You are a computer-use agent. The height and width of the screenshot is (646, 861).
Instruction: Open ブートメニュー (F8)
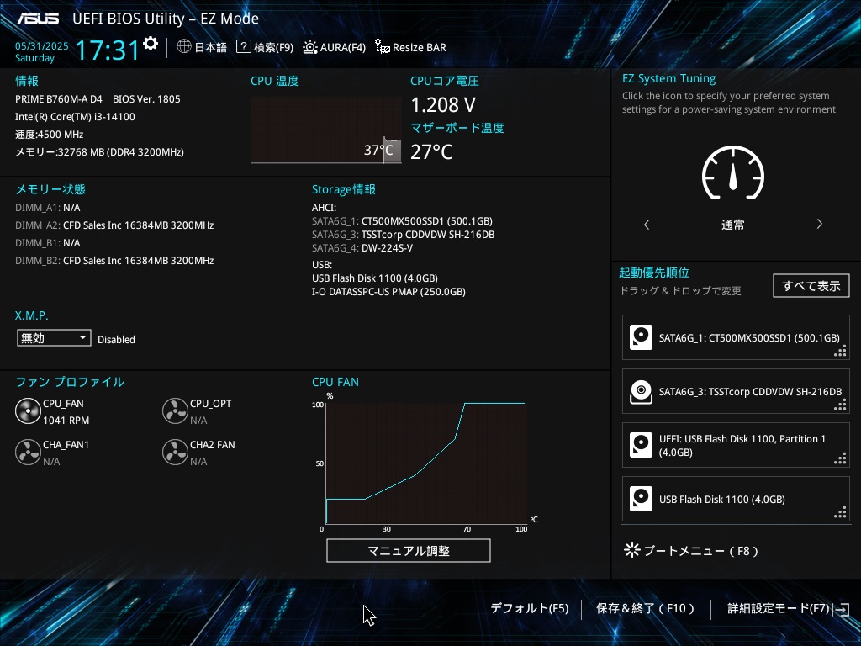click(x=700, y=550)
